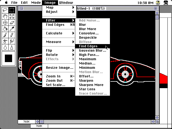172x129 pixels.
Task: Open the Window menu
Action: (x=66, y=2)
